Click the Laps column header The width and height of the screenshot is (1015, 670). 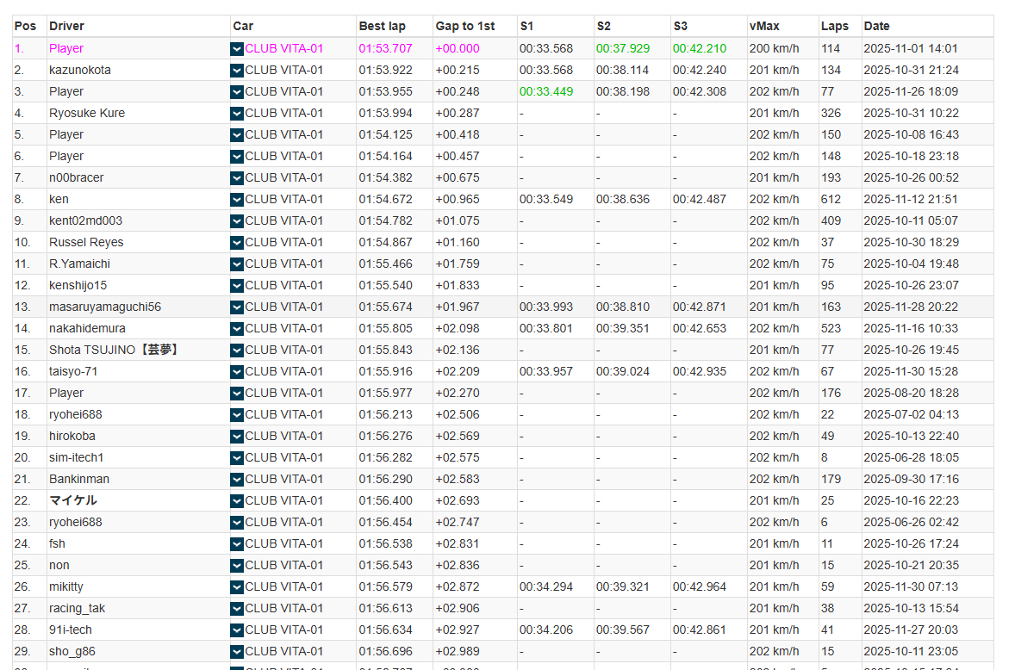834,26
